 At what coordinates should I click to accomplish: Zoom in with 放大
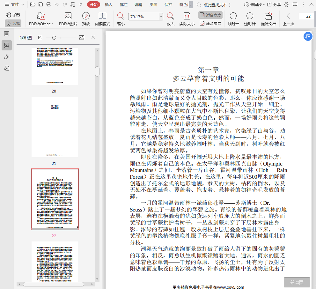171,19
